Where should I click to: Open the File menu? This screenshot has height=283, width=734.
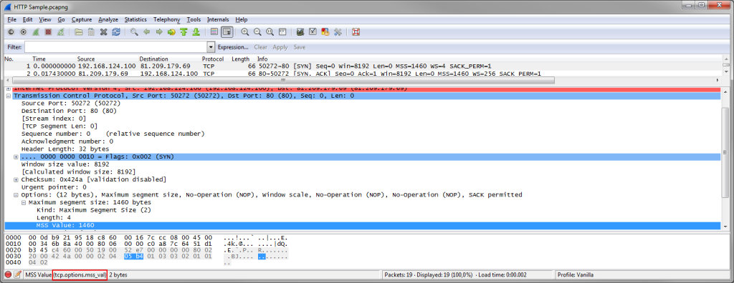coord(11,19)
